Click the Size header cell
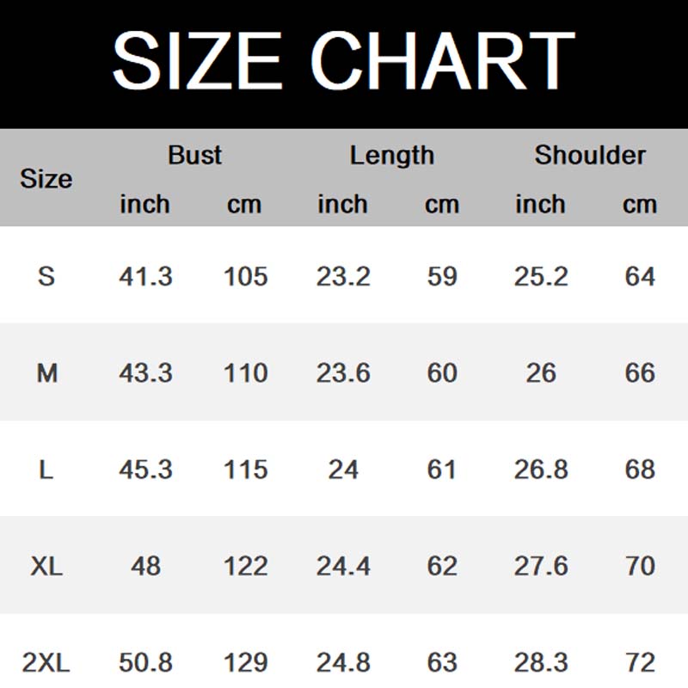688x688 pixels. (x=46, y=179)
